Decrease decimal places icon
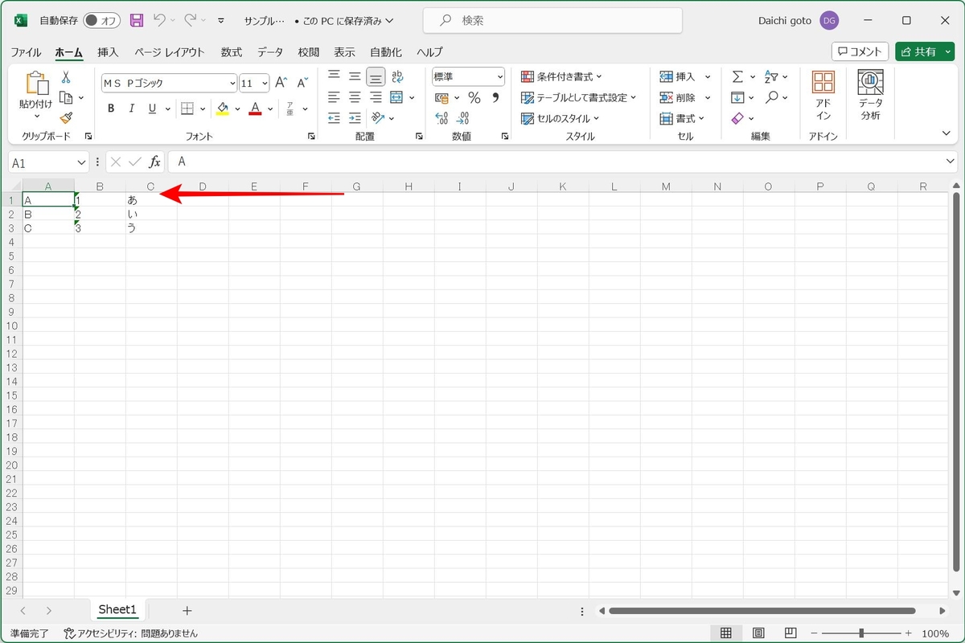This screenshot has width=965, height=643. click(x=464, y=118)
